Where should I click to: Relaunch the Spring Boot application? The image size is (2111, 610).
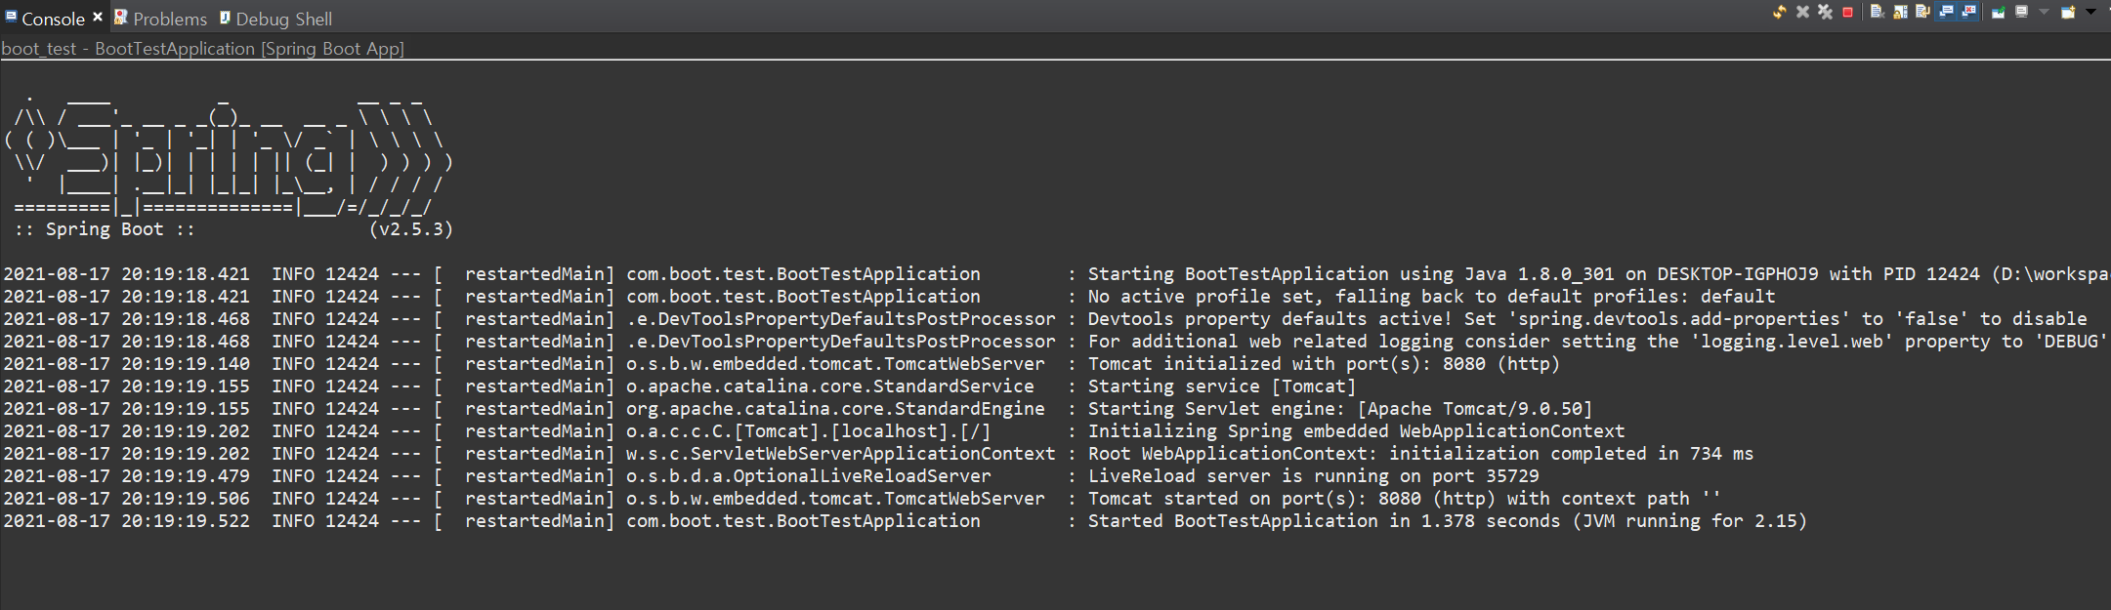(x=1780, y=12)
